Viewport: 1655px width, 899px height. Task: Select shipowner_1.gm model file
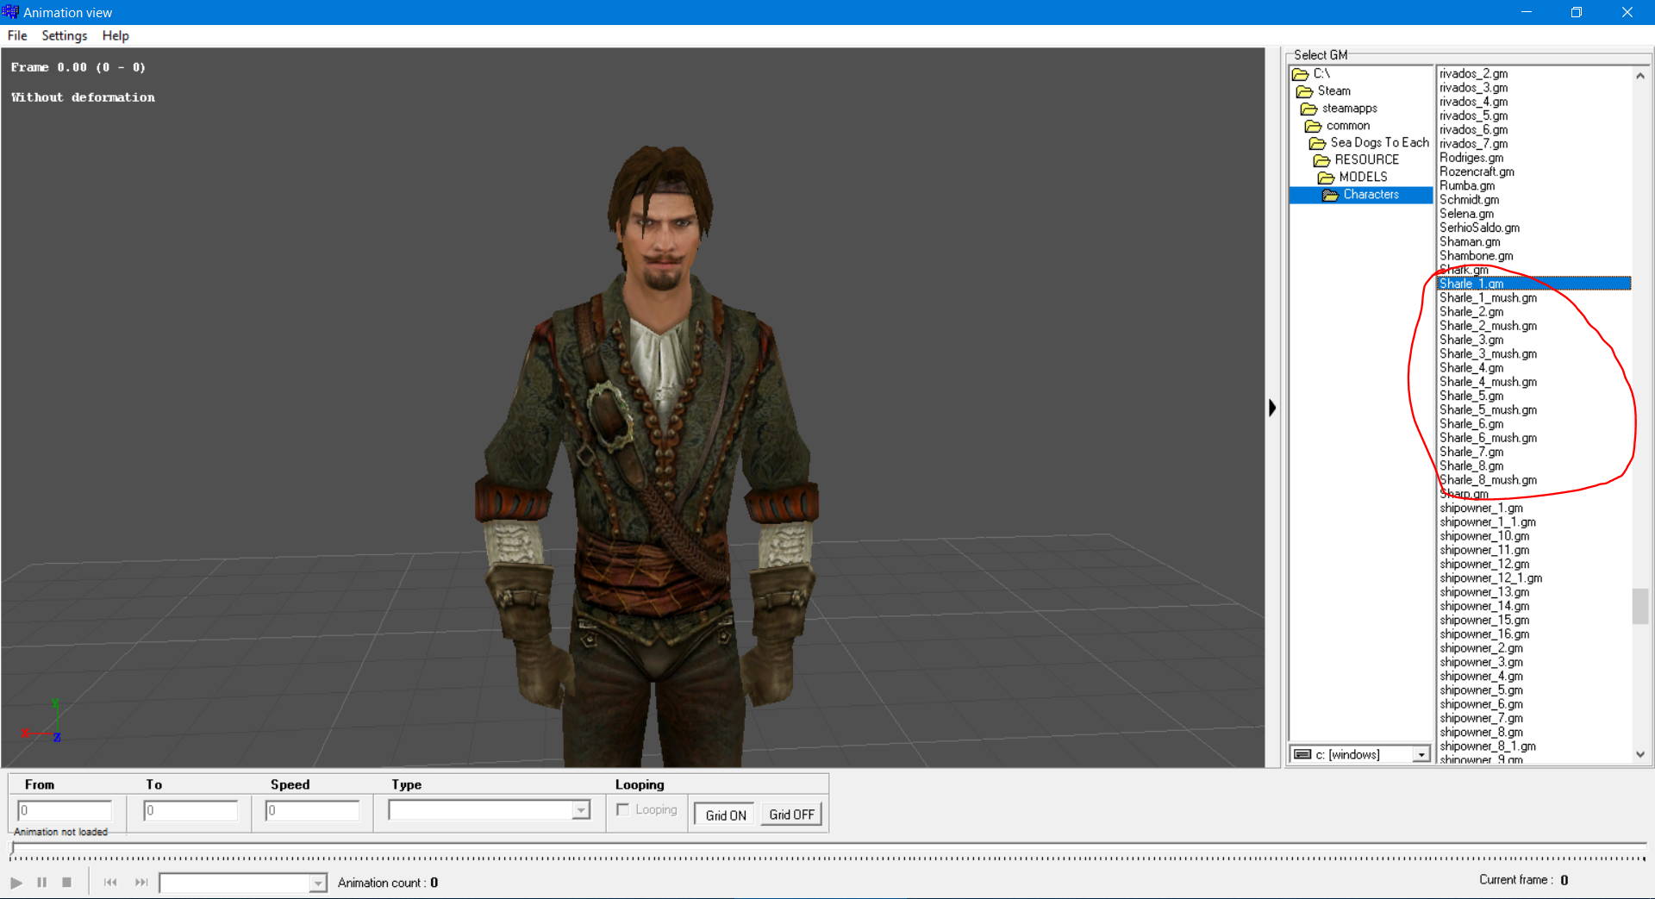tap(1481, 509)
